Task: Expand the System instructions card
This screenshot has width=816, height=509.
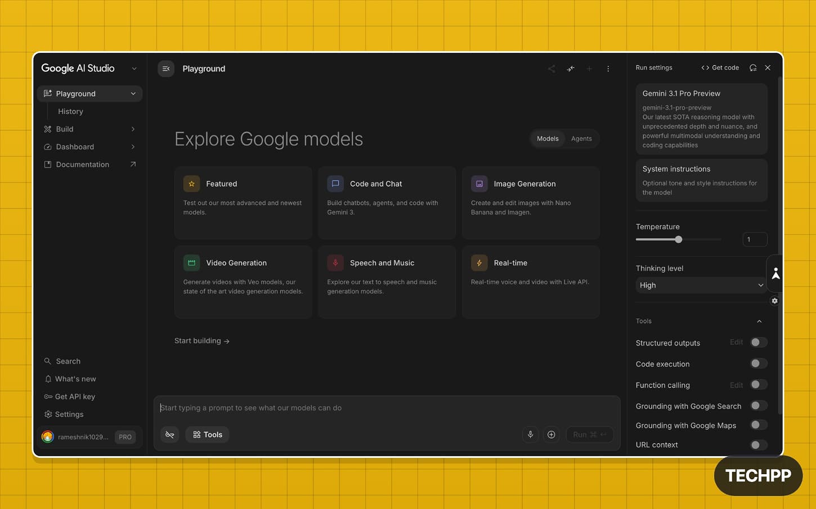Action: coord(701,180)
